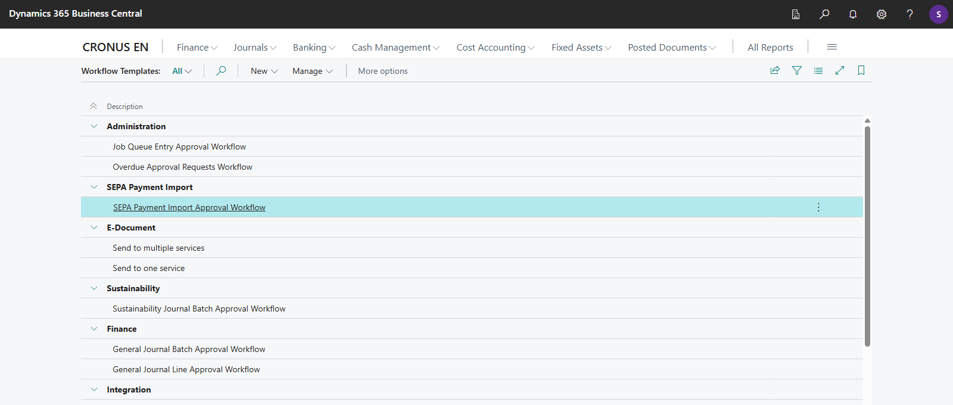Open the notifications bell
The width and height of the screenshot is (953, 405).
[x=853, y=14]
